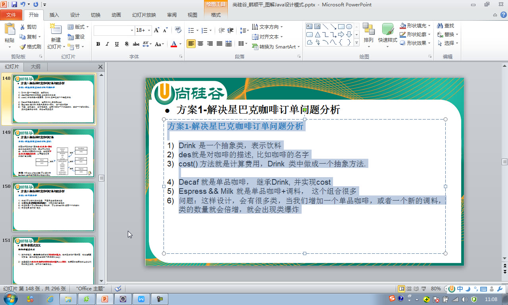
Task: Select the rectangle shape in gallery
Action: (341, 27)
